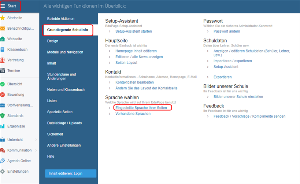Open the Module und Navigation section
Viewport: 300px width, 184px height.
click(x=65, y=52)
